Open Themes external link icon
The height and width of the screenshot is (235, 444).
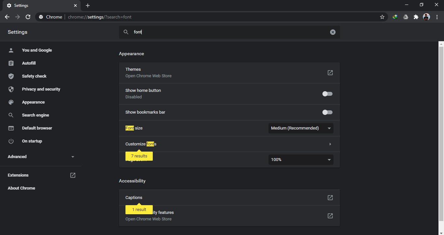(330, 73)
